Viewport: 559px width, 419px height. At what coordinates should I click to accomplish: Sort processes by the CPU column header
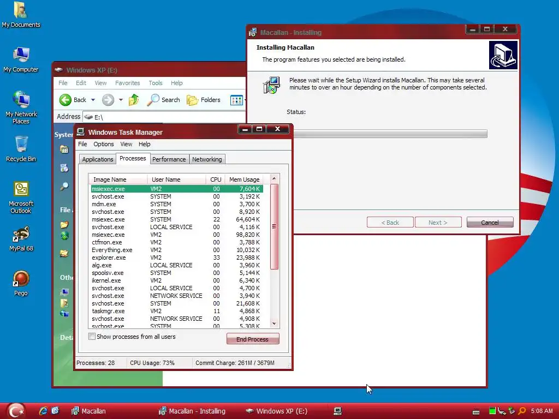click(216, 179)
